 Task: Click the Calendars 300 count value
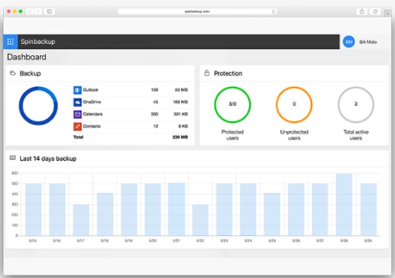pyautogui.click(x=155, y=114)
